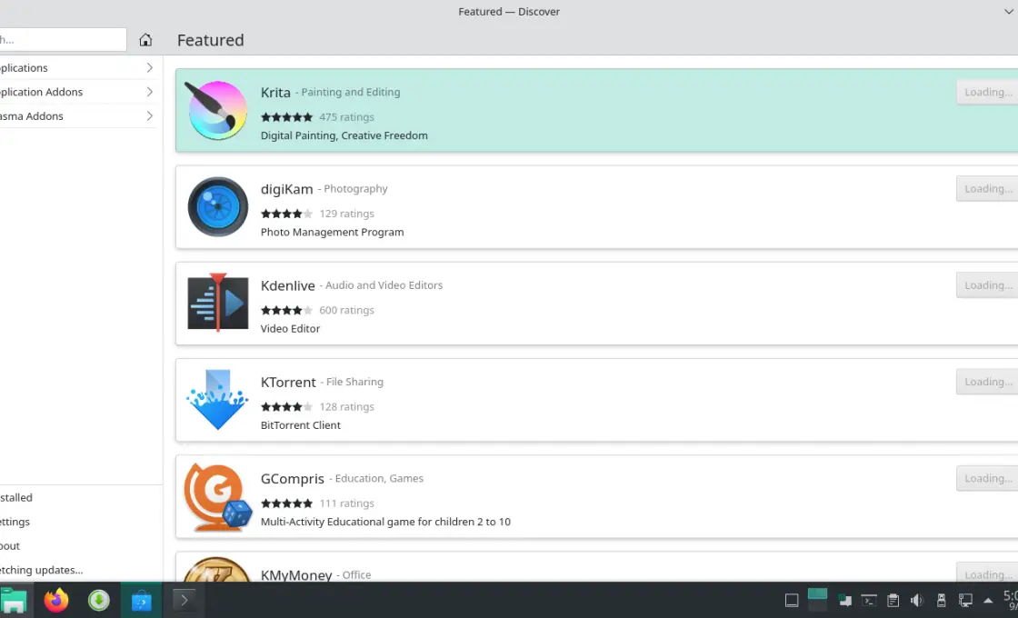This screenshot has height=618, width=1018.
Task: Open the Plasma Addons category
Action: point(78,115)
